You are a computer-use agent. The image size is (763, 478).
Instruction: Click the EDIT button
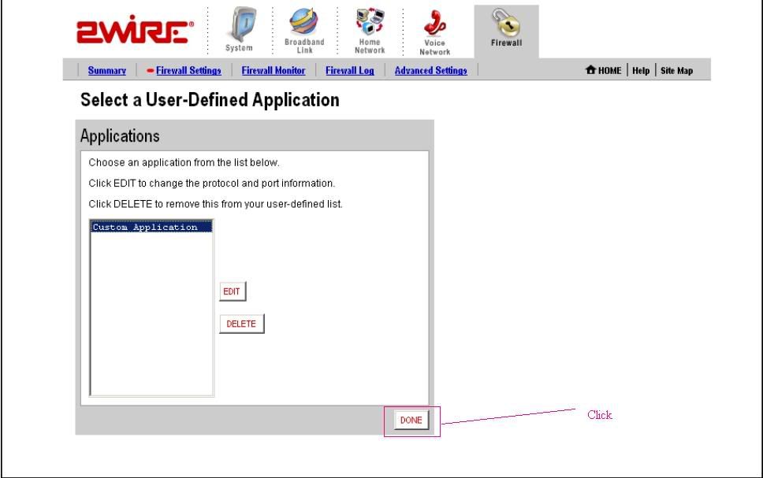click(x=232, y=291)
